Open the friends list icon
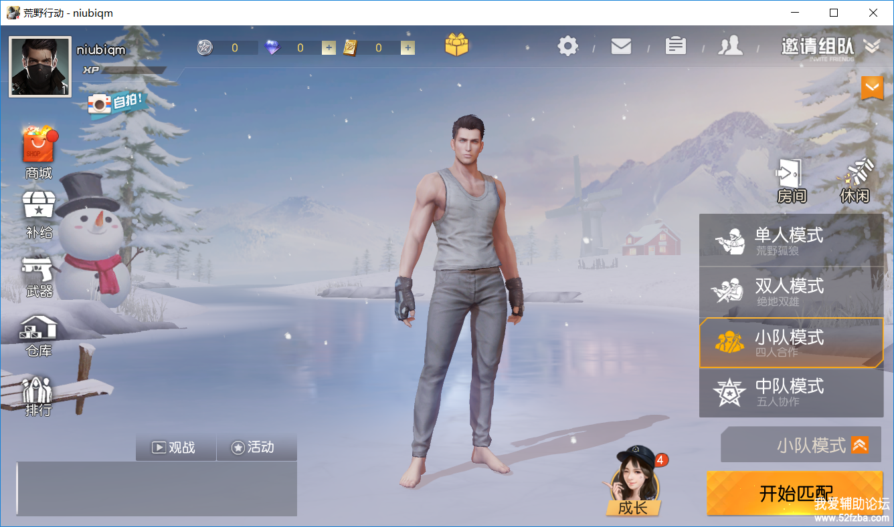 pos(731,45)
